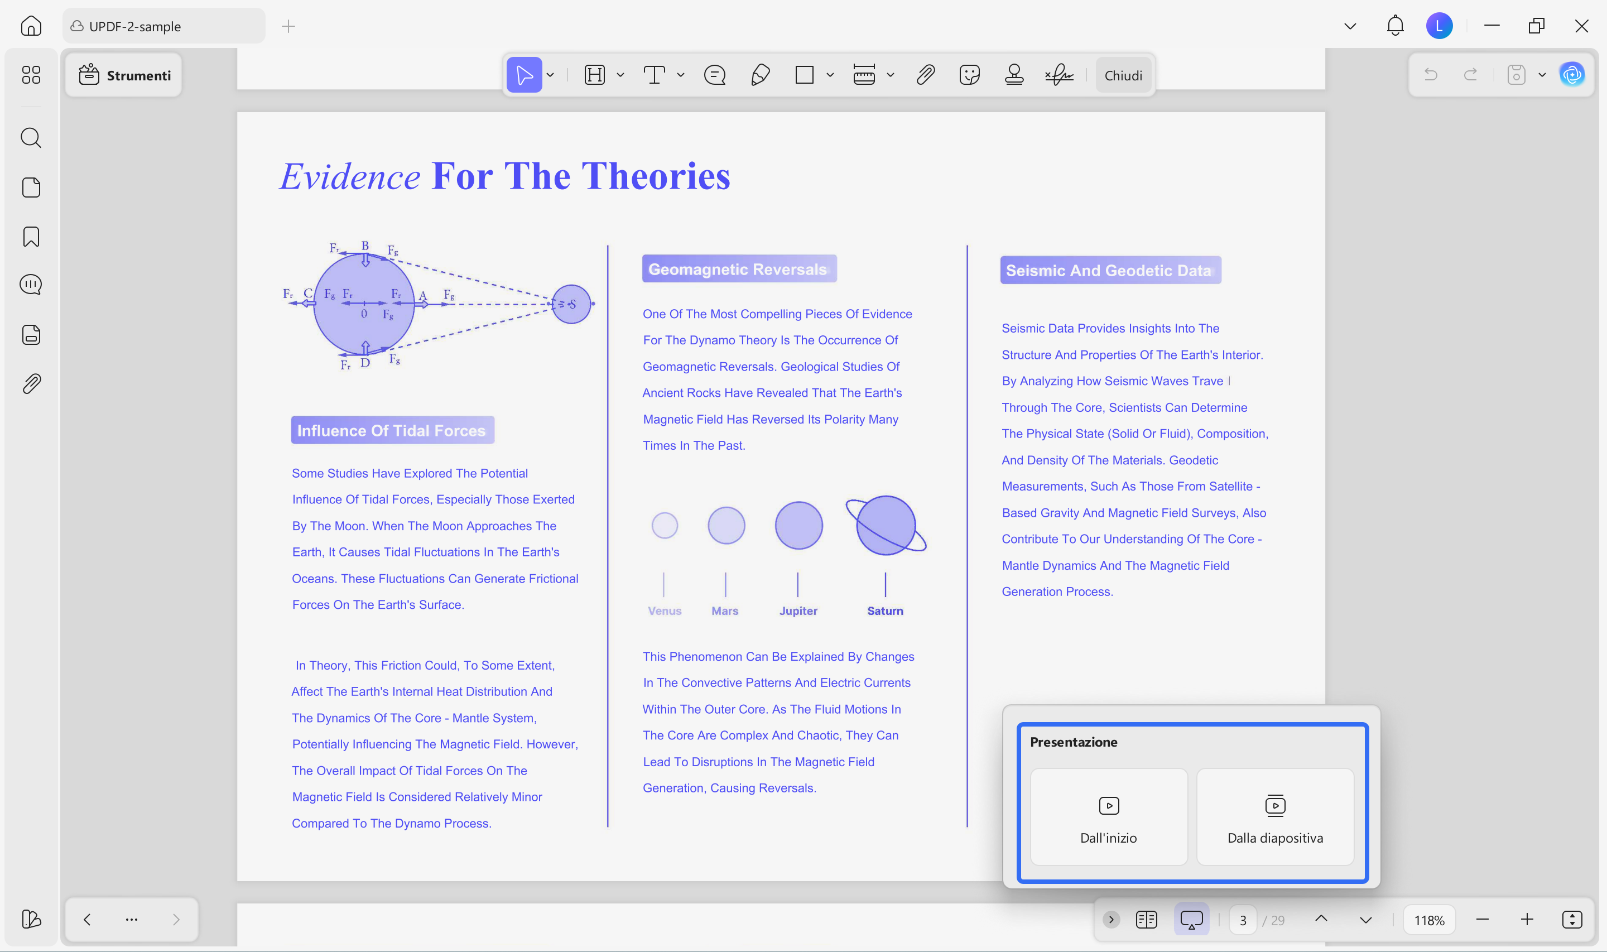This screenshot has width=1607, height=952.
Task: Select the pencil drawing tool
Action: 760,75
